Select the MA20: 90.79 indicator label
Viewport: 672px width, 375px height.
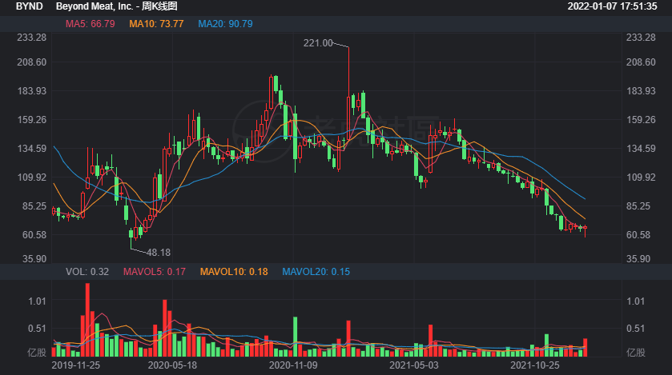click(x=225, y=24)
